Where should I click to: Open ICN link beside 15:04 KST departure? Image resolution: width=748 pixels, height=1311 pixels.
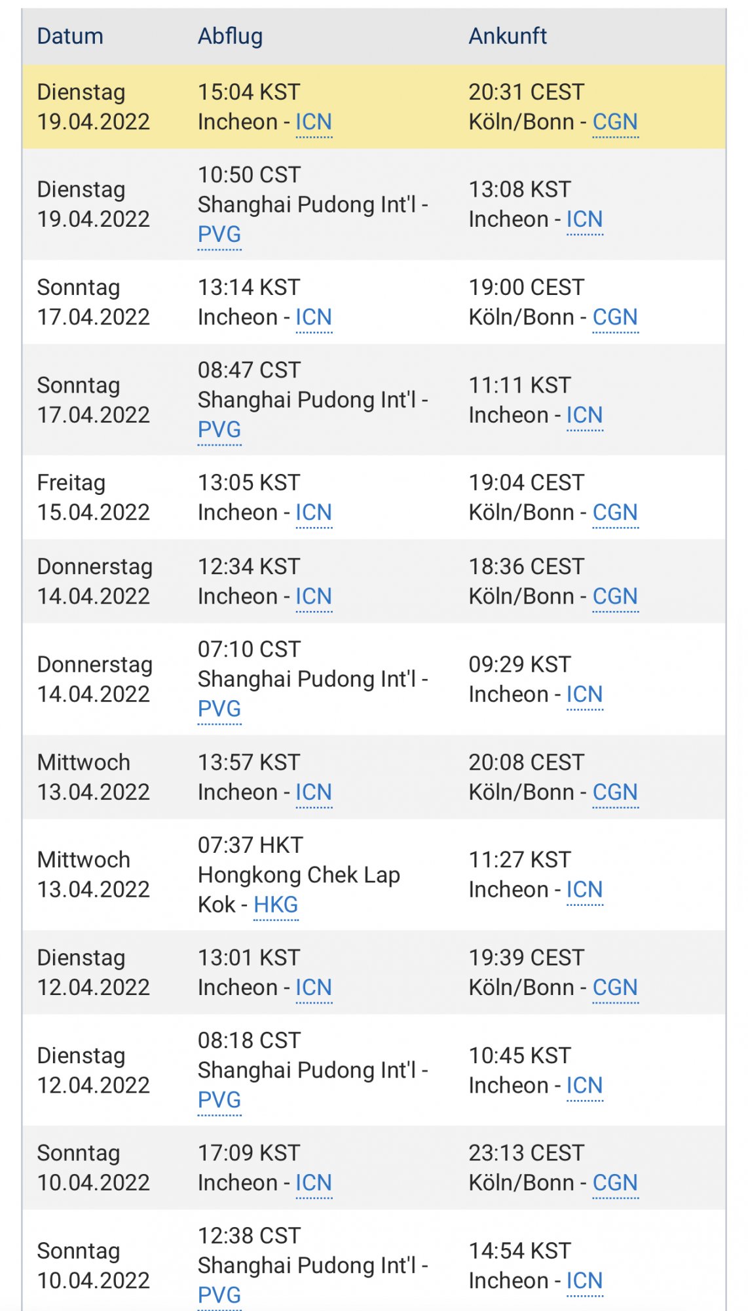[314, 122]
